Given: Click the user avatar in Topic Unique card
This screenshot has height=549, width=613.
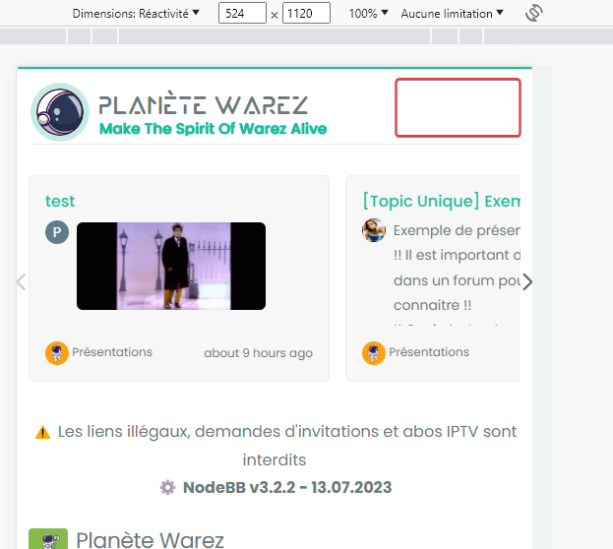Looking at the screenshot, I should 374,231.
